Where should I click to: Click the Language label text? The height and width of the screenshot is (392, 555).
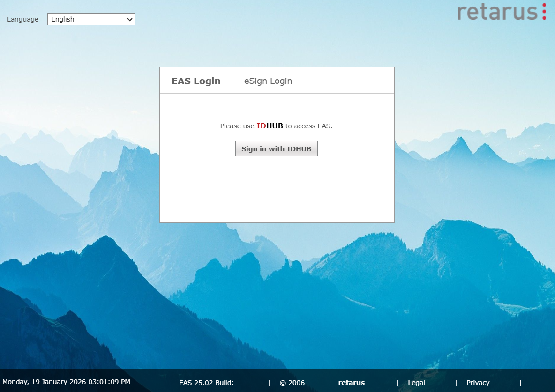coord(22,19)
